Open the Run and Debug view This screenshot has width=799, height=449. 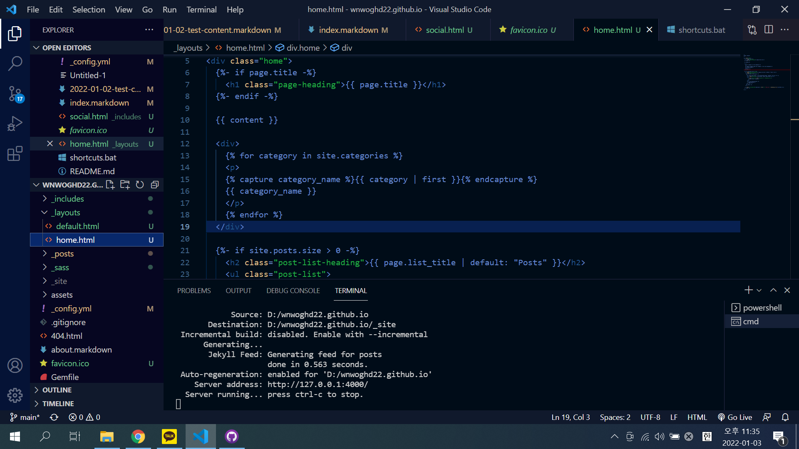click(x=15, y=124)
